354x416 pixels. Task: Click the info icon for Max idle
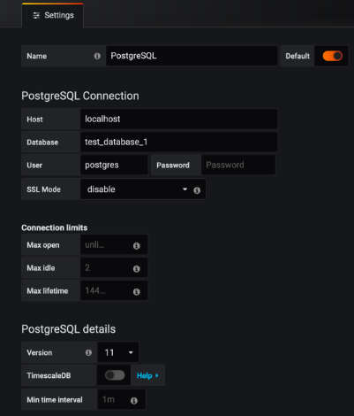136,269
